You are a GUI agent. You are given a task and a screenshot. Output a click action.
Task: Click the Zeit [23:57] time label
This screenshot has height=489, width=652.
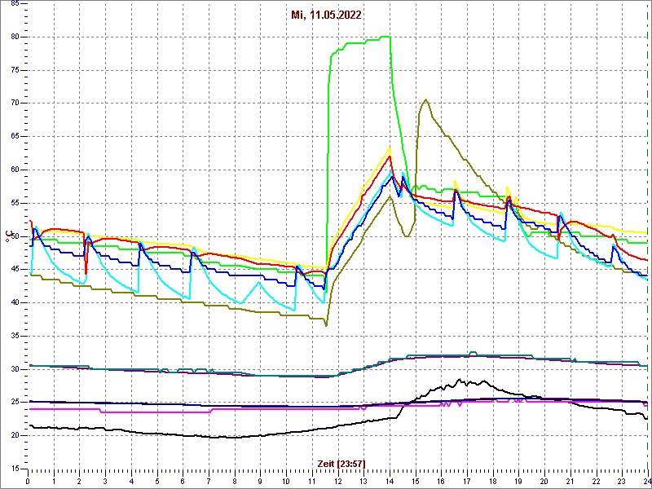[341, 464]
